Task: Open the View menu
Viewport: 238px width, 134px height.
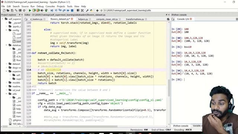Action: (77, 6)
